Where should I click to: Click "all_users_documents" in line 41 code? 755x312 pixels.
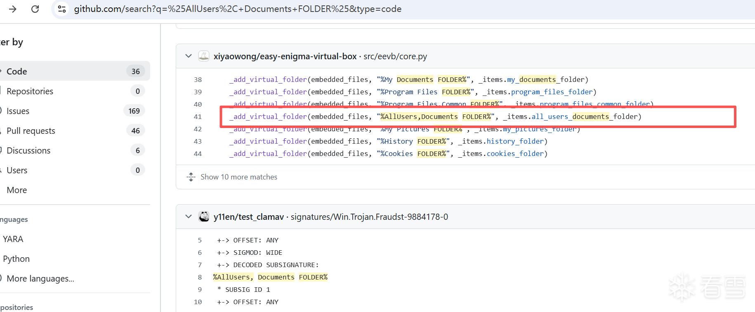pyautogui.click(x=570, y=116)
